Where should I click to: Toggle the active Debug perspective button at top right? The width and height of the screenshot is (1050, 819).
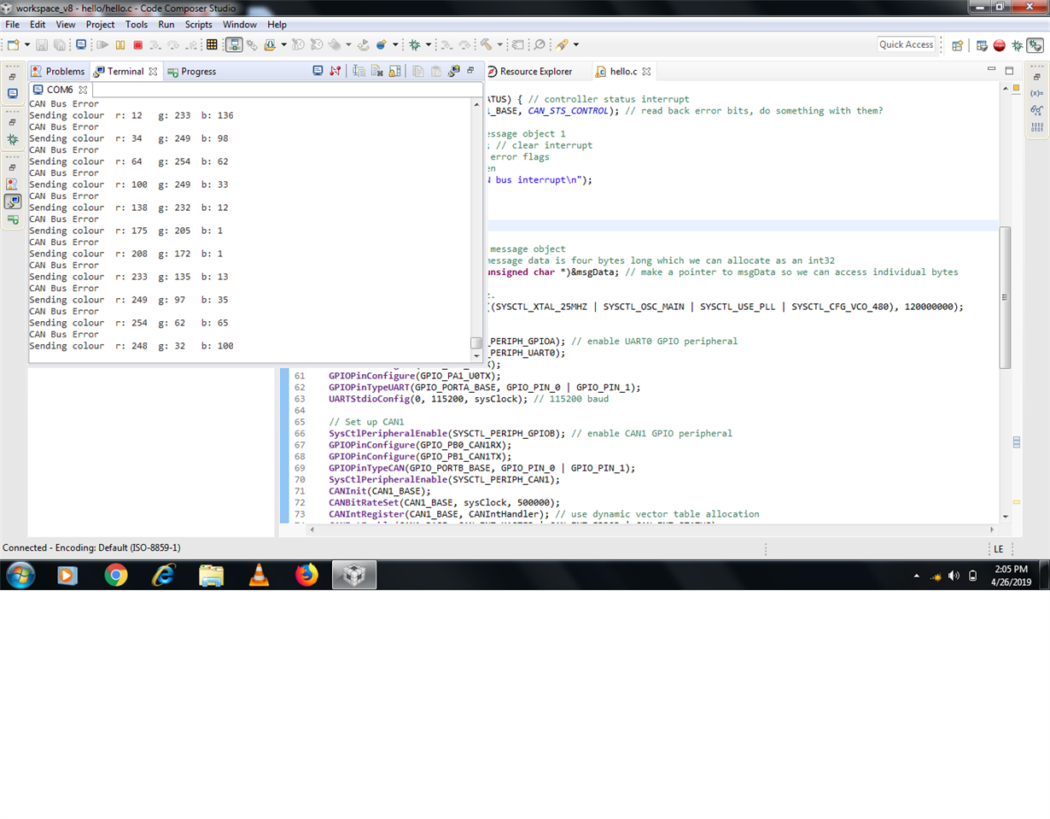[1035, 45]
